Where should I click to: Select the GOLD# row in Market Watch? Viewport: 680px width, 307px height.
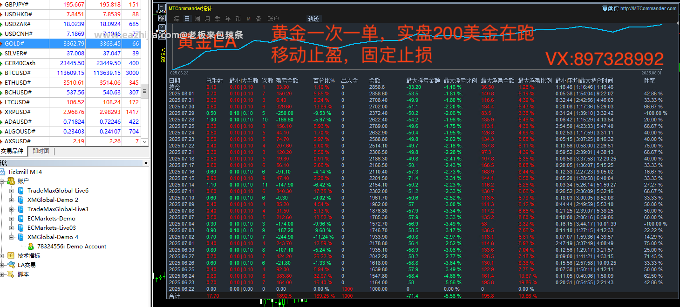pyautogui.click(x=70, y=43)
